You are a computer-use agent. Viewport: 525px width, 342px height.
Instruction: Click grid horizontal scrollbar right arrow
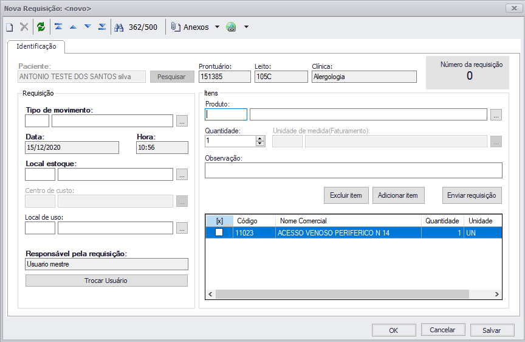click(x=497, y=295)
